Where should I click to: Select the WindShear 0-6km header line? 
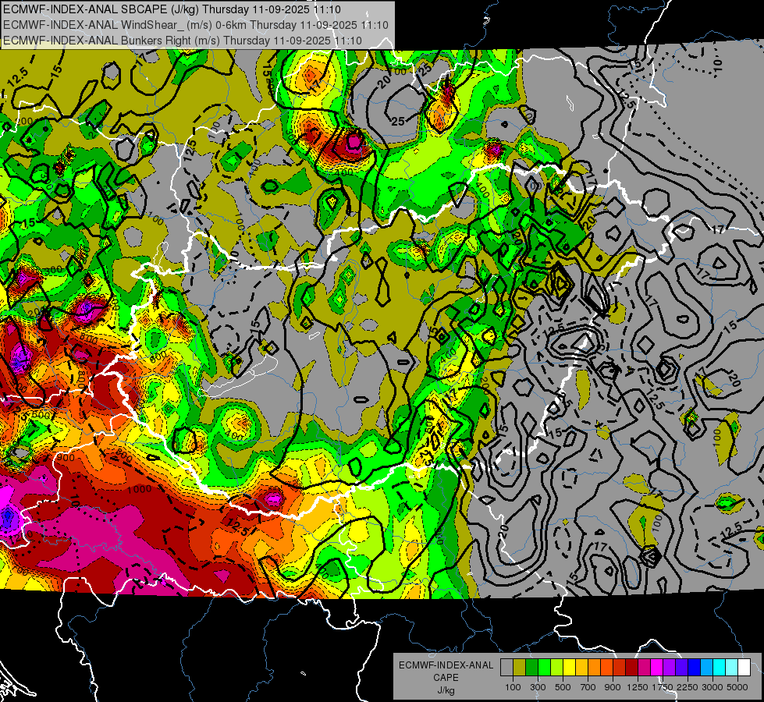196,25
